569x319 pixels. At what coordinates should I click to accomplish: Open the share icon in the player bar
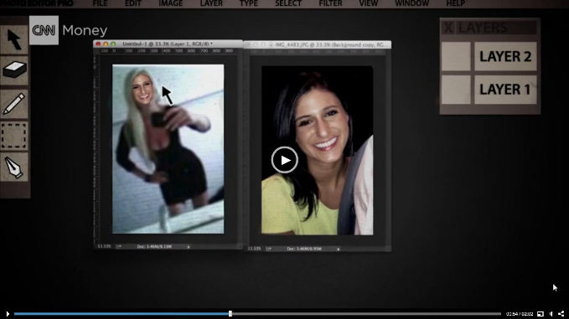click(x=561, y=314)
